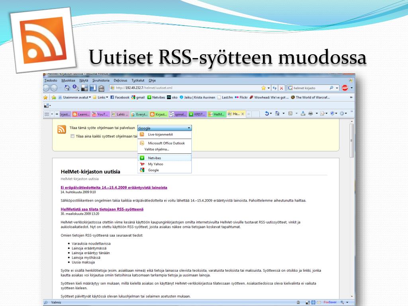Open the Facebook bookmark
The height and width of the screenshot is (306, 408).
tap(120, 97)
